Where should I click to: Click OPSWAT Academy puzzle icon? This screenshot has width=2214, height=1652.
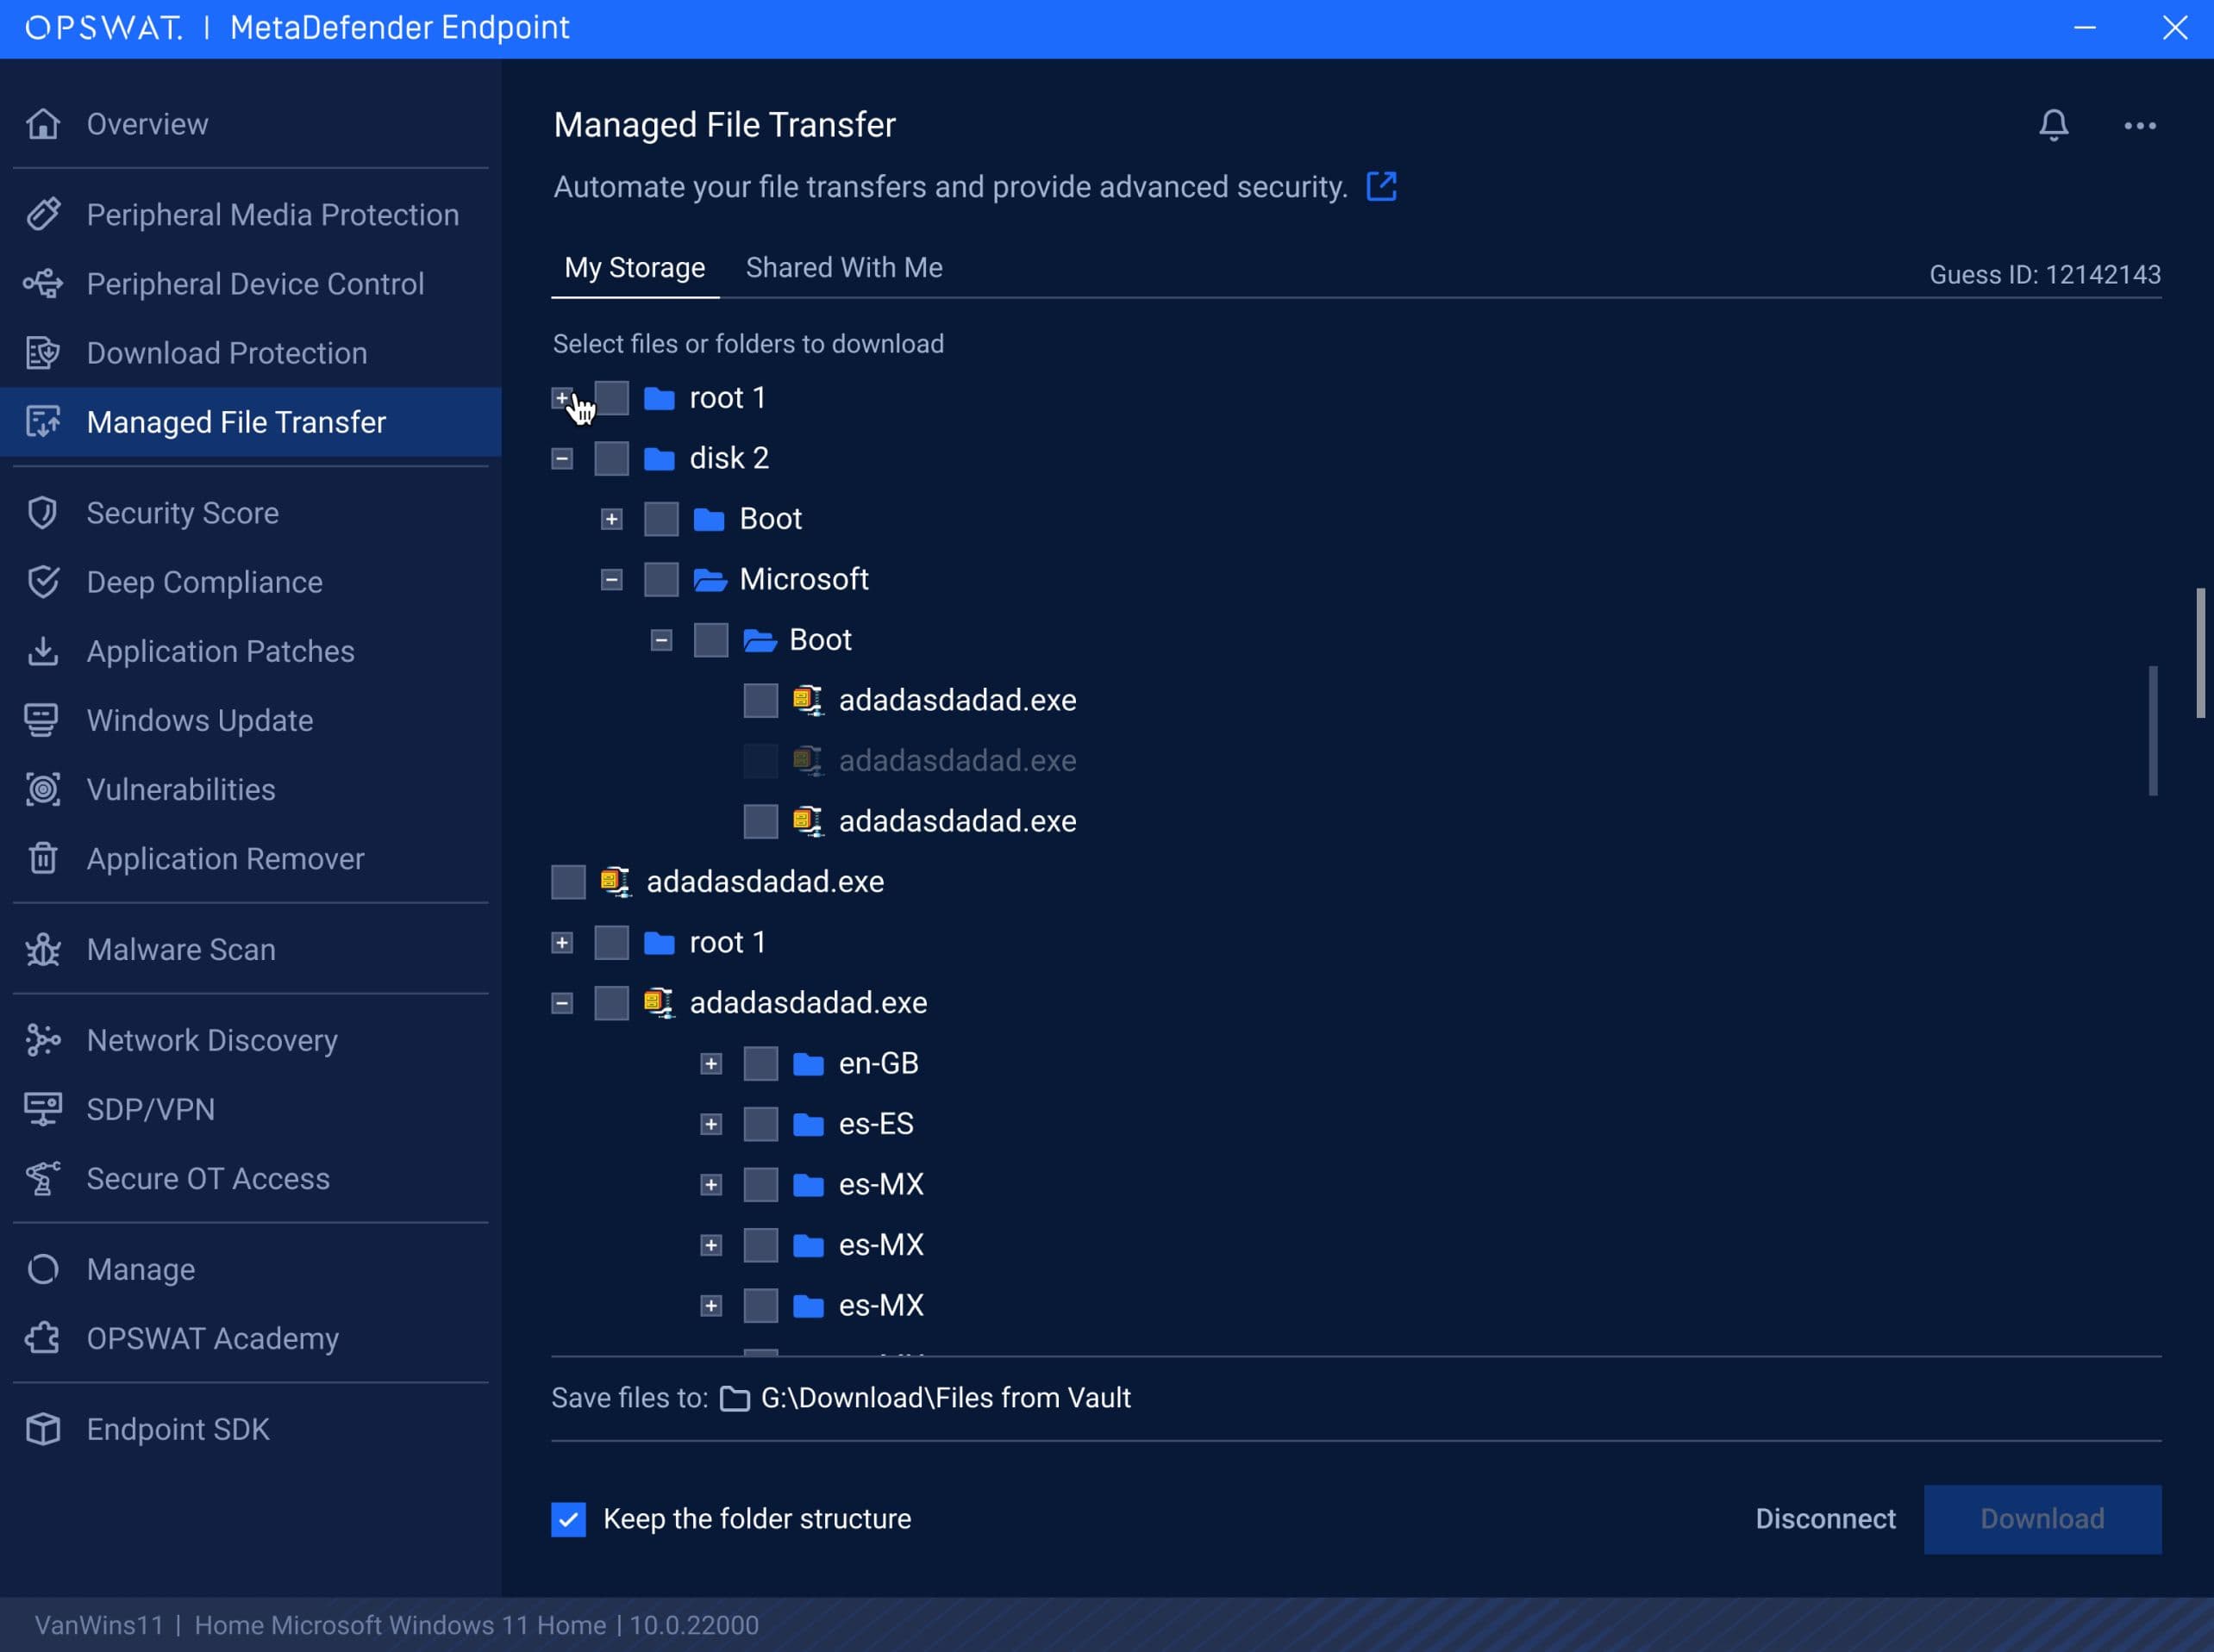[x=43, y=1338]
